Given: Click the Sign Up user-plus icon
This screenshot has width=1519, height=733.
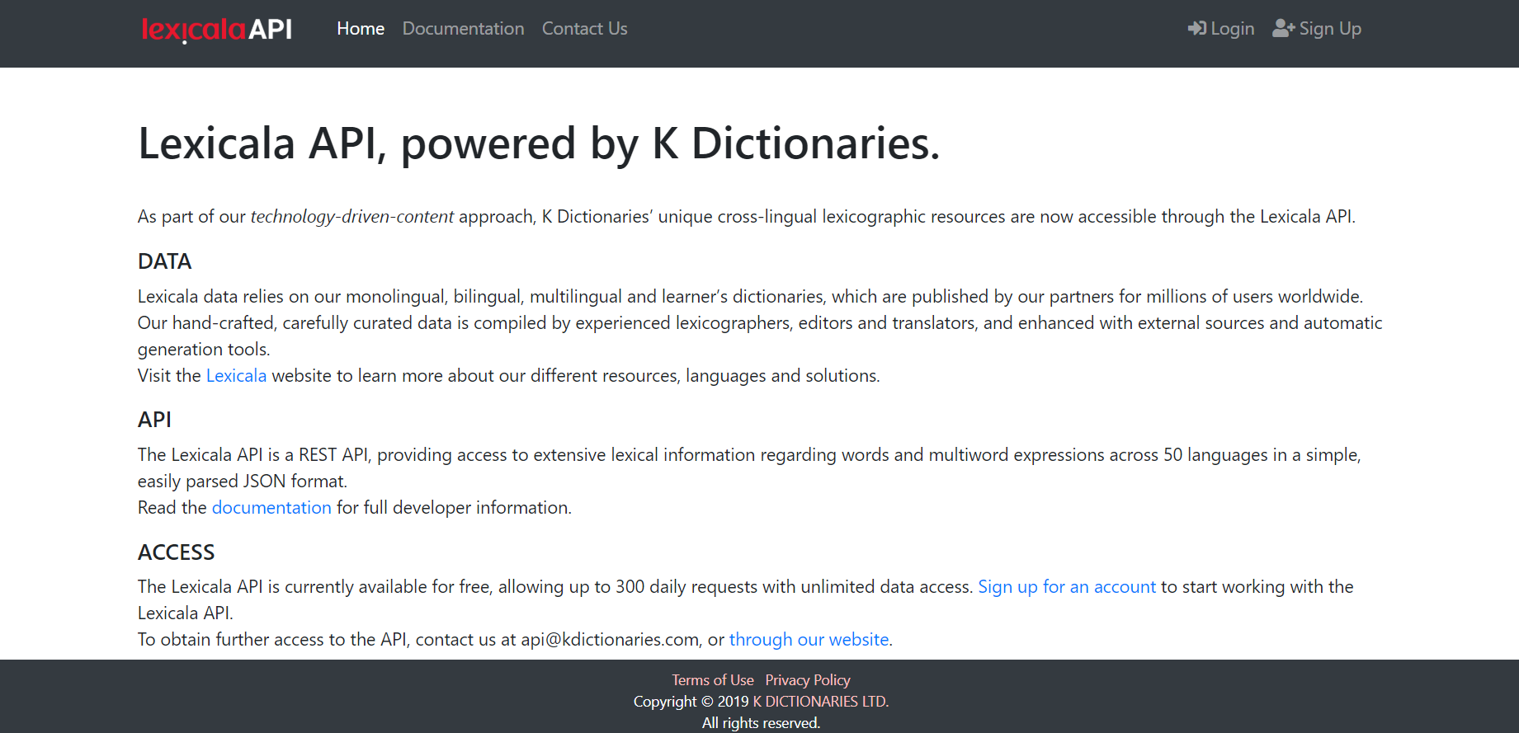Looking at the screenshot, I should pos(1283,29).
